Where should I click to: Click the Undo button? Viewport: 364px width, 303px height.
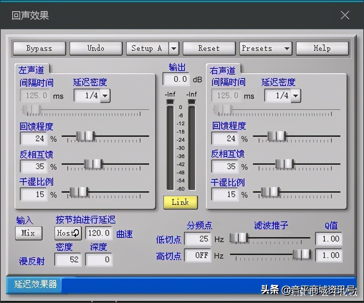point(96,48)
